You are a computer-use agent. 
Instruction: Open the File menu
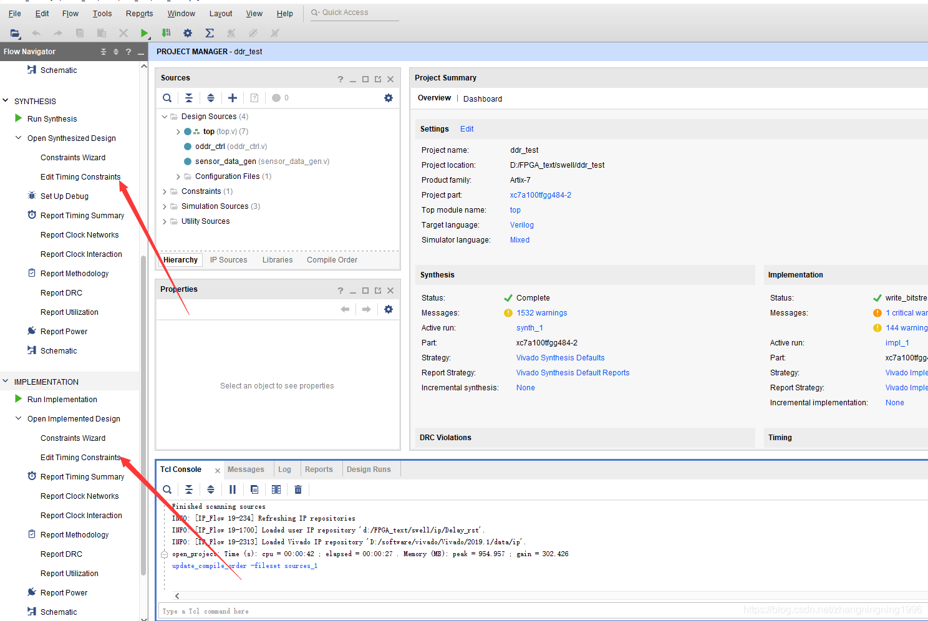(15, 13)
